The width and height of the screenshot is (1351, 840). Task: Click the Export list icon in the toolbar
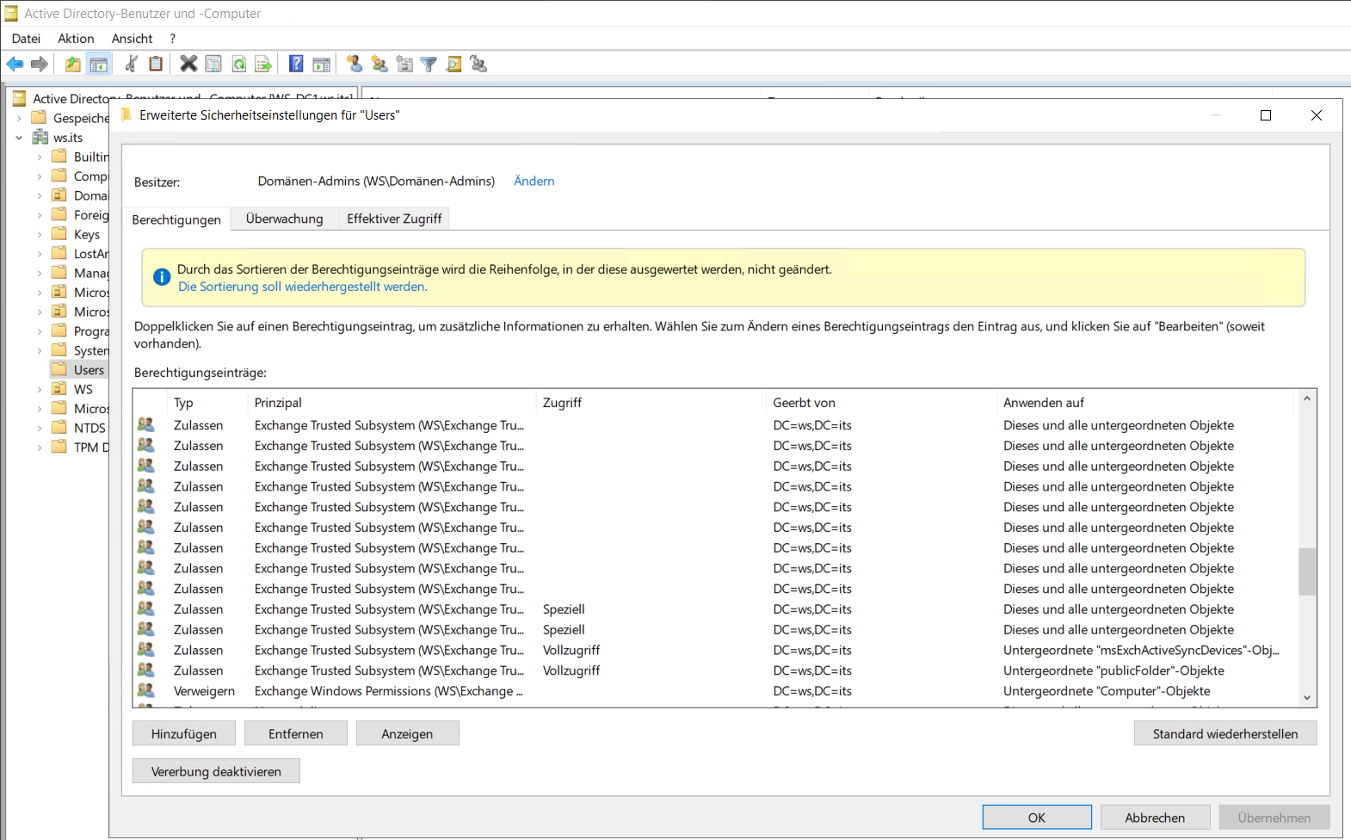tap(263, 64)
